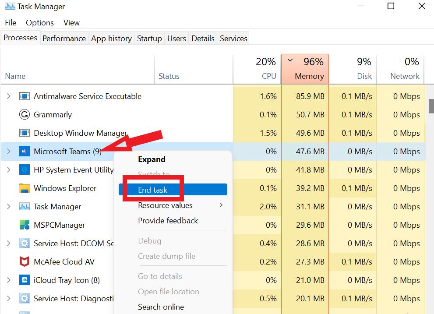Expand the iCloud Tray Icon group

coord(8,280)
